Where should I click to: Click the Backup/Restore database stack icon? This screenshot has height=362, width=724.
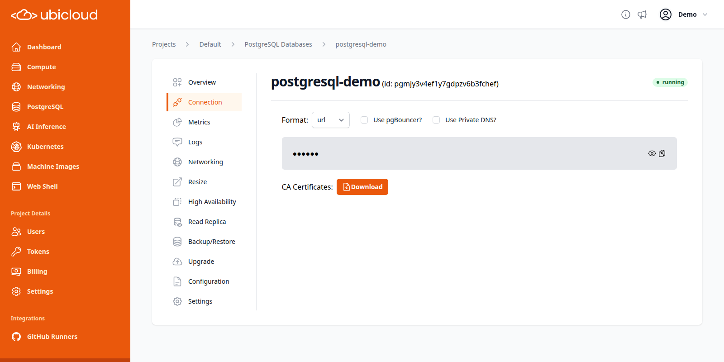click(177, 242)
